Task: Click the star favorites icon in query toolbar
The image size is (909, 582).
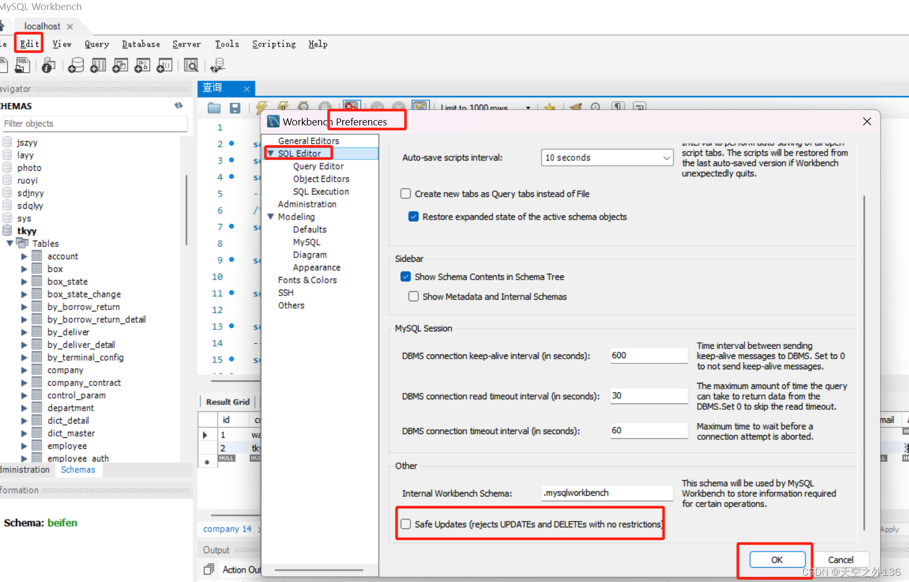Action: tap(550, 107)
